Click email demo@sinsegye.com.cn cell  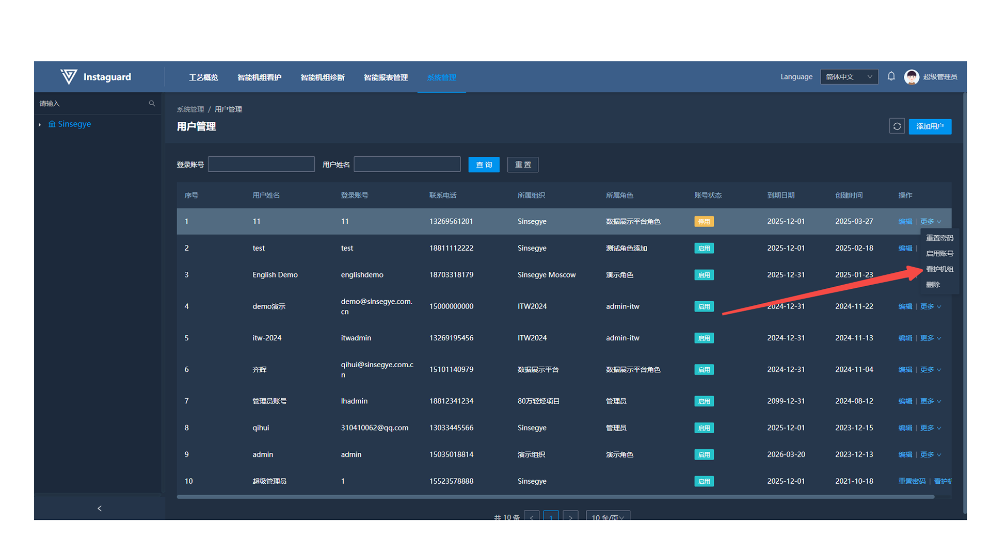pos(376,306)
